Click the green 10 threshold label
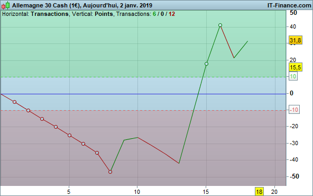This screenshot has width=313, height=196. click(x=293, y=76)
